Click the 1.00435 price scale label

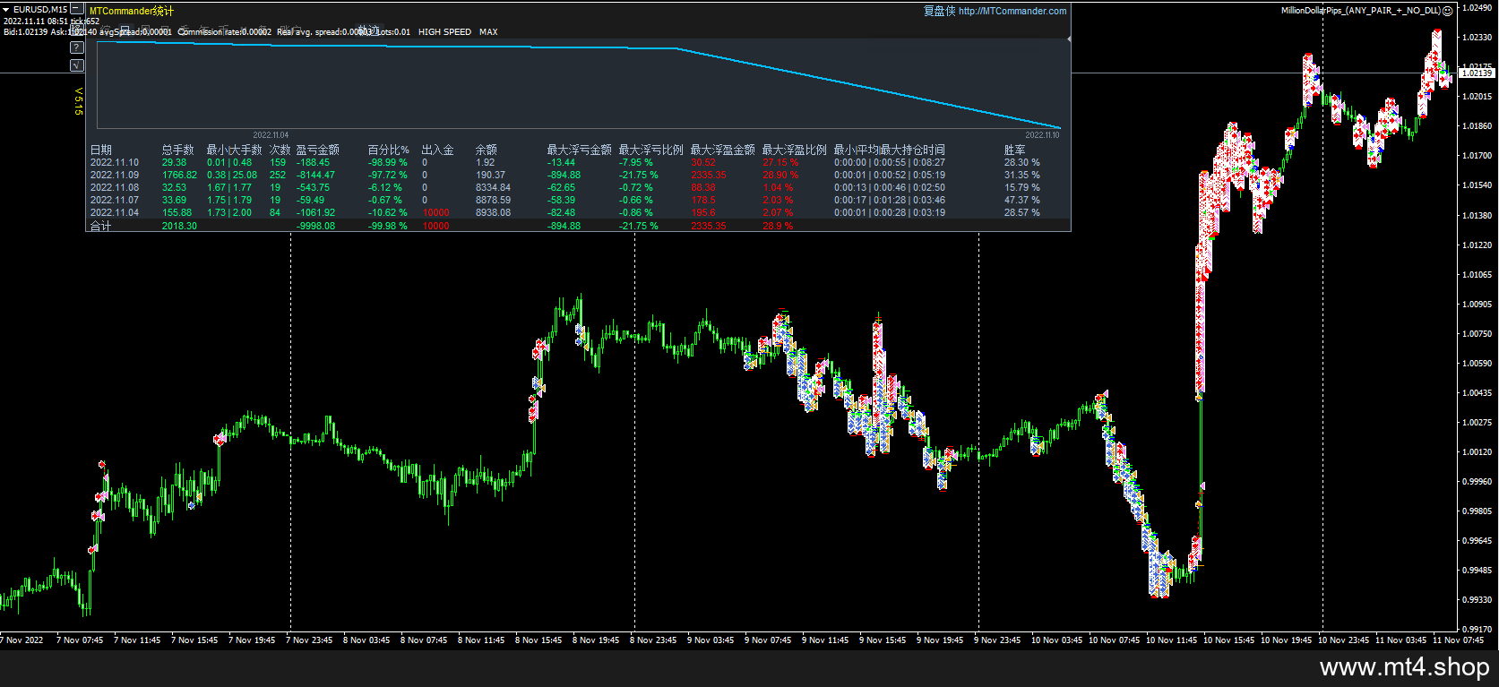point(1477,393)
